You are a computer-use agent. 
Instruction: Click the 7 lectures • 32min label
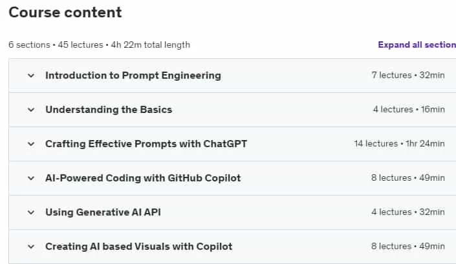[x=408, y=75]
